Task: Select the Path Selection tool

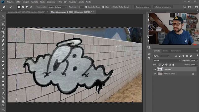Action: tap(3, 97)
